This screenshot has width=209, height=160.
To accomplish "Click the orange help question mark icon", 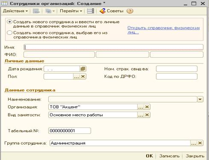I will pos(130,11).
